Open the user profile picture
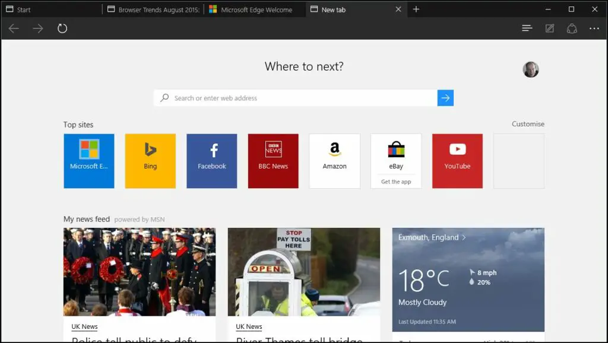608x343 pixels. 531,69
